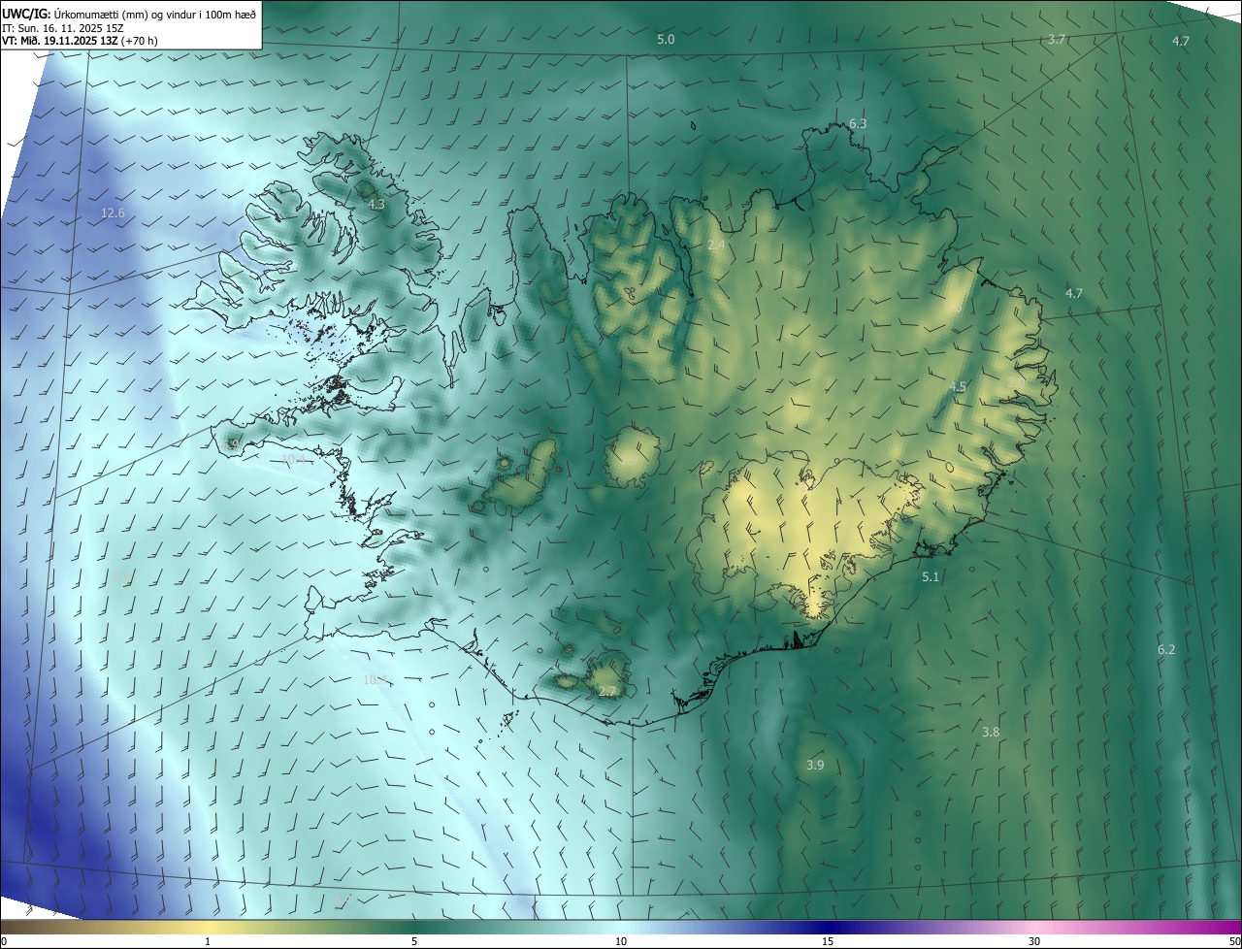Click the 2.7 value label on the glacier

(x=607, y=691)
